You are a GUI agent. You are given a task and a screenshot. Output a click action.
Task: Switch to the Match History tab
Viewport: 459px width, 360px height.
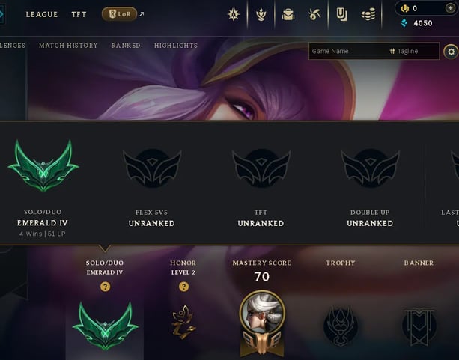coord(68,46)
